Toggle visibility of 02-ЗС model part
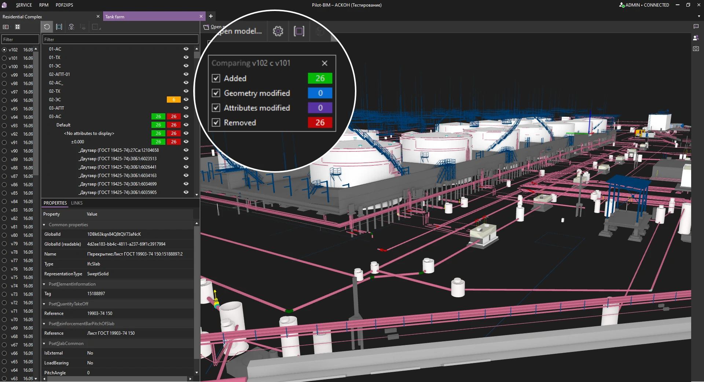This screenshot has width=704, height=382. pyautogui.click(x=186, y=99)
